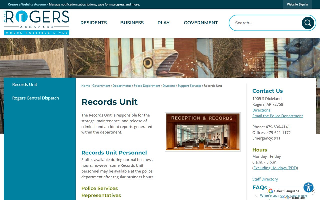Click the Google icon in the language selector
The height and width of the screenshot is (200, 320).
271,191
